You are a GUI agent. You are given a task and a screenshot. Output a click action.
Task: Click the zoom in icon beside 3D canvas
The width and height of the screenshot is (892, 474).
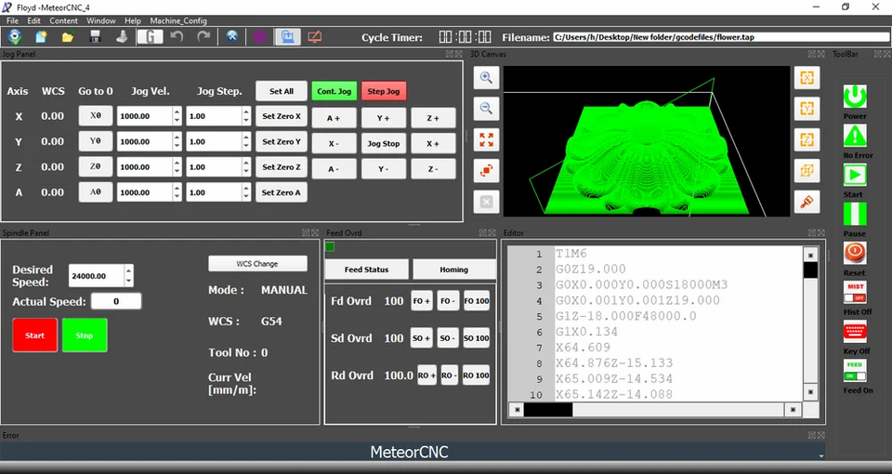click(486, 79)
